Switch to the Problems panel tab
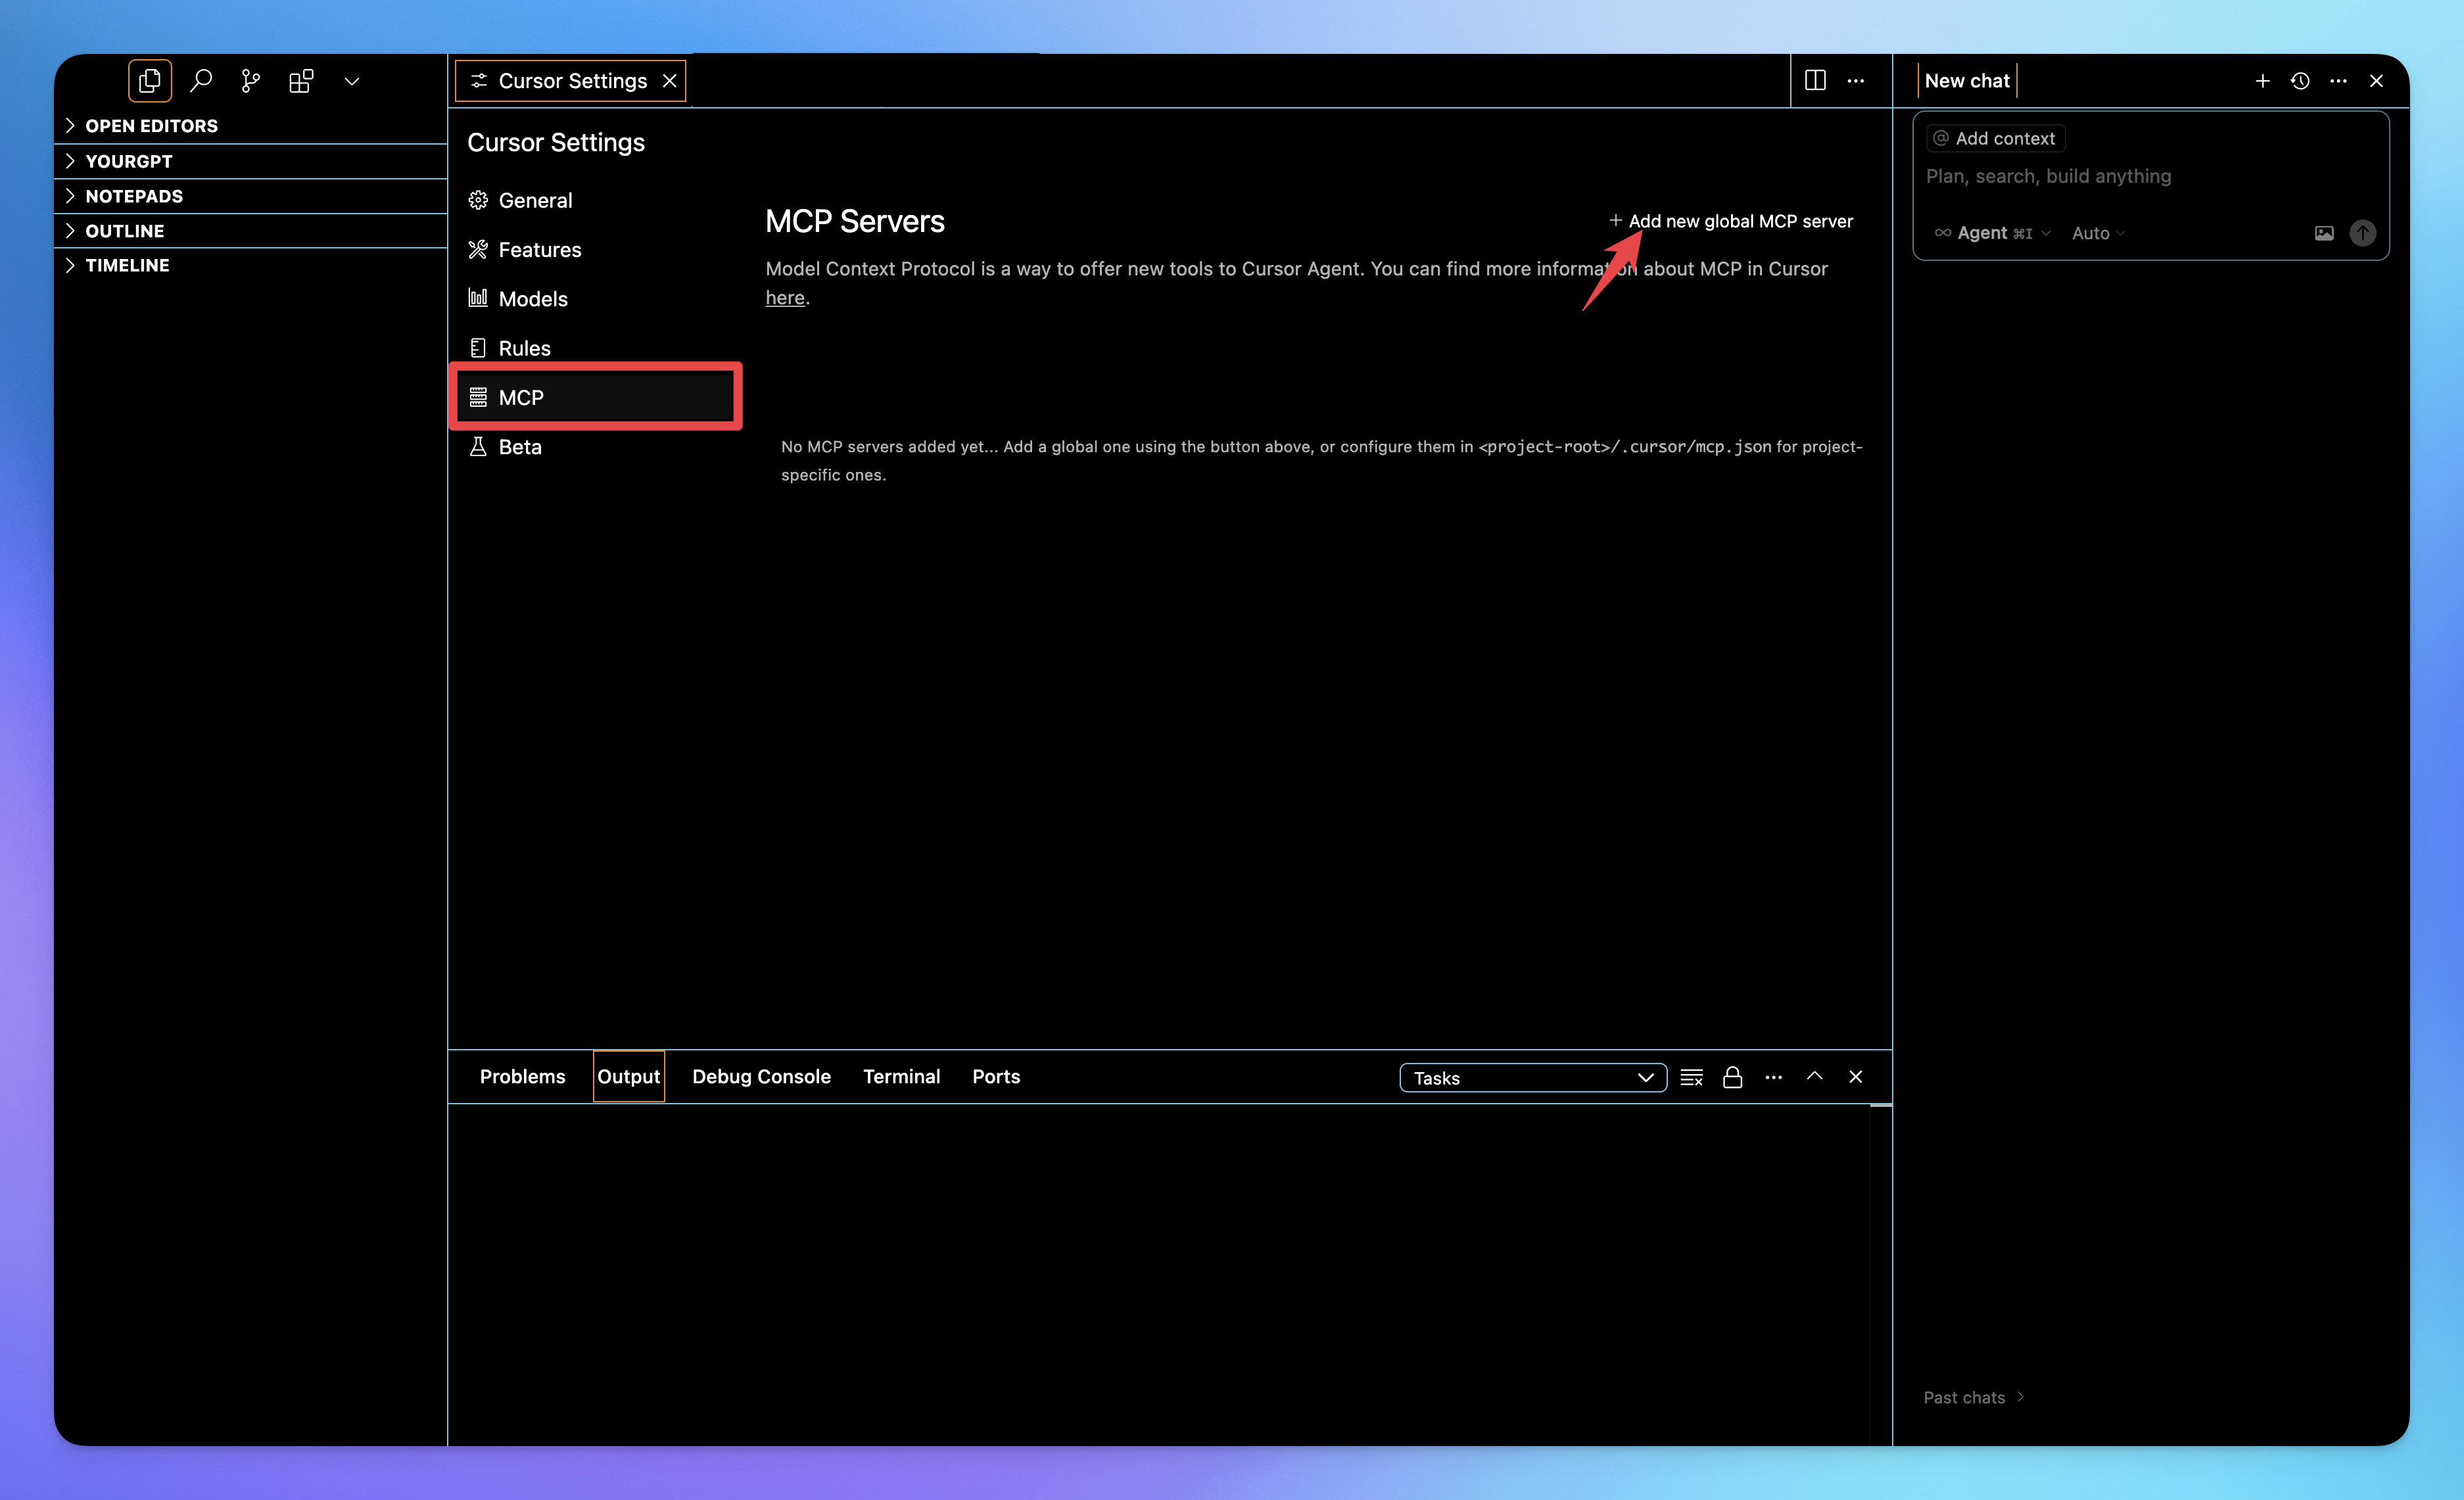The height and width of the screenshot is (1500, 2464). (x=522, y=1077)
